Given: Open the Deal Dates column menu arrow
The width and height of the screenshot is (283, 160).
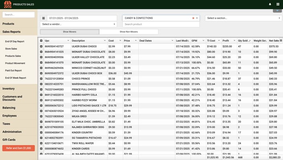Looking at the screenshot, I should (x=172, y=41).
